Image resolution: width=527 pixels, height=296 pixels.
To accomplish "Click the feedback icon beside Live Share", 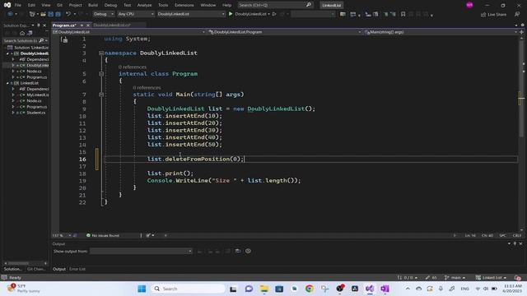I will pyautogui.click(x=517, y=14).
